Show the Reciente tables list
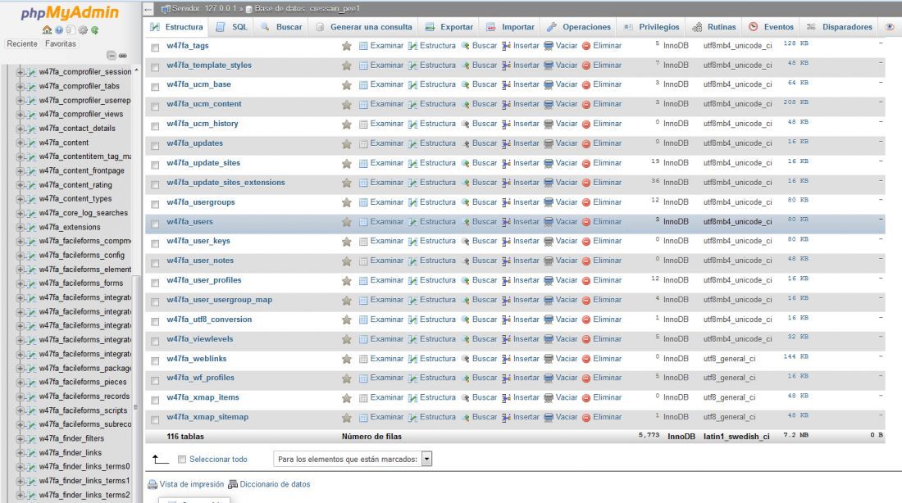Viewport: 902px width, 503px height. (22, 44)
